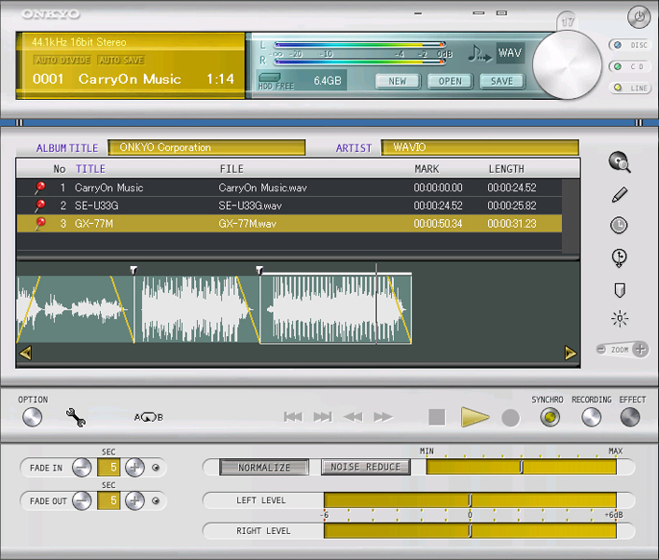
Task: Click the zoom in plus button
Action: [640, 349]
